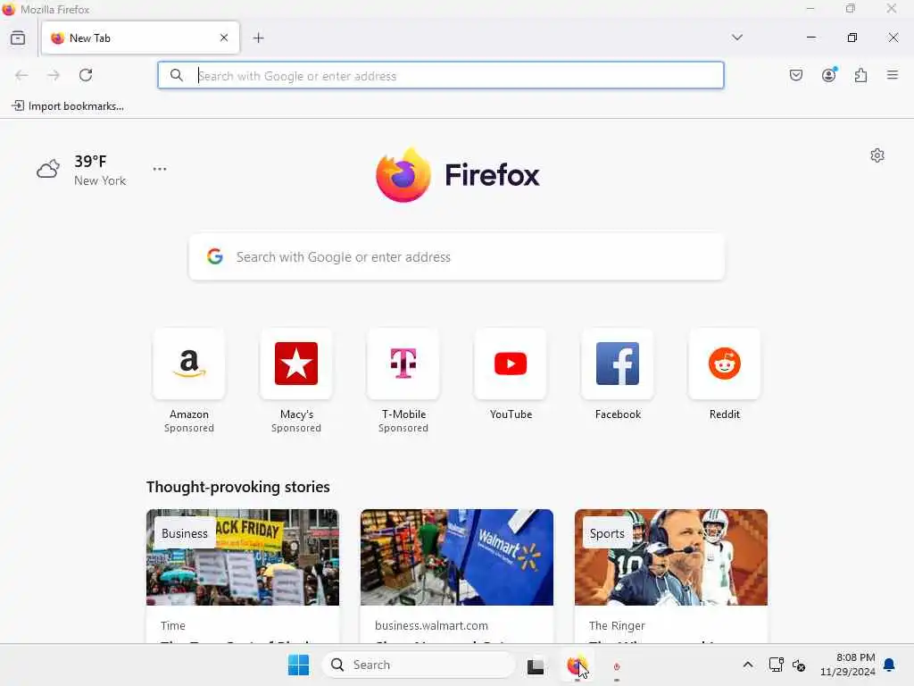
Task: Go forward one page arrow
Action: [x=54, y=75]
